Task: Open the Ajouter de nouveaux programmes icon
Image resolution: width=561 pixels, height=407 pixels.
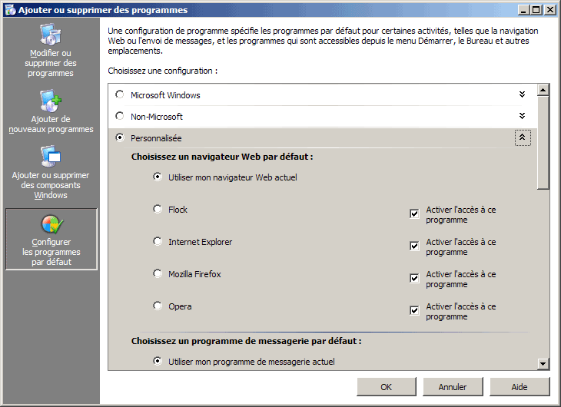Action: click(51, 101)
